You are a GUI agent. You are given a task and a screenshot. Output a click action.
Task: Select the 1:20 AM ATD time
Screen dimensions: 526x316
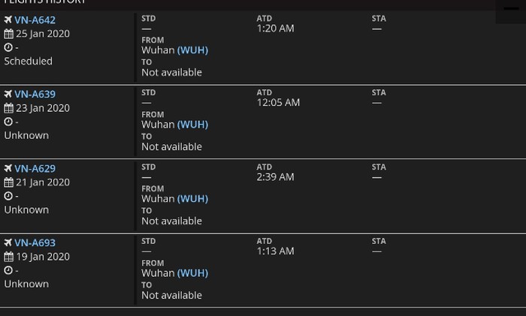click(x=276, y=29)
